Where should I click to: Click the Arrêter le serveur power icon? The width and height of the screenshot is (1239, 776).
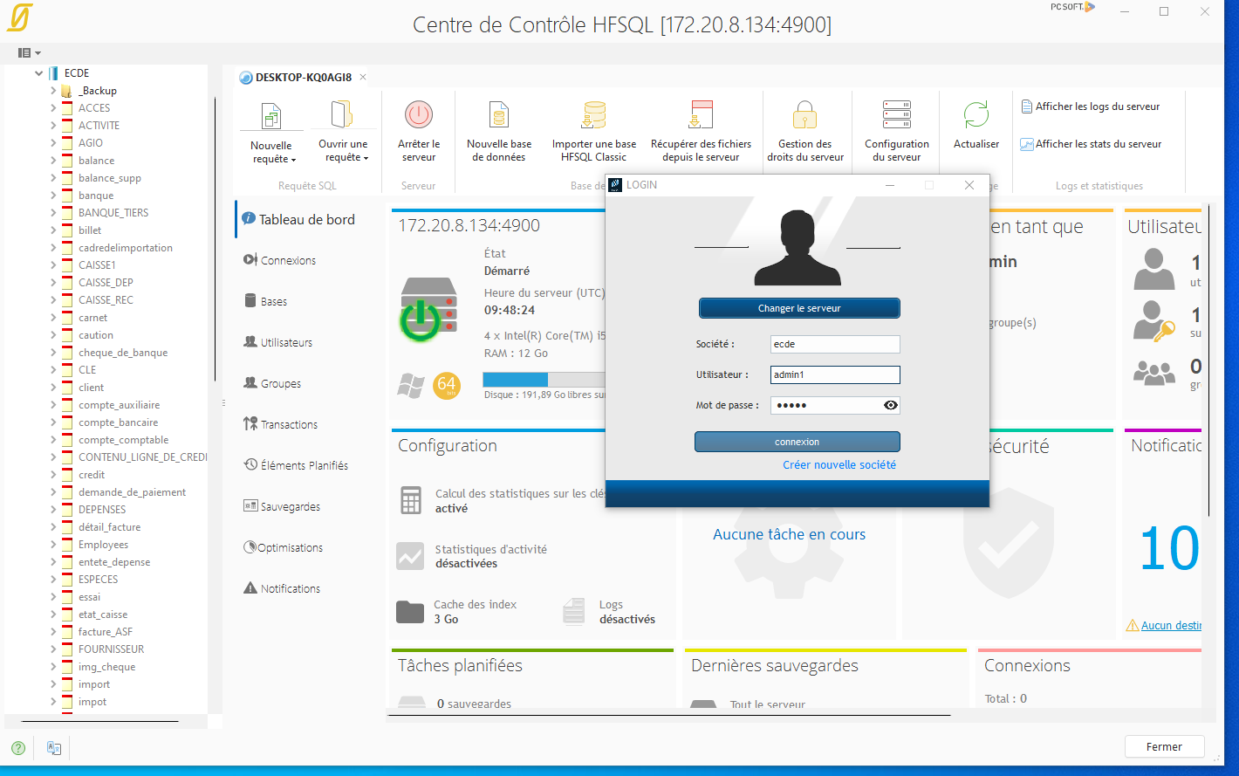coord(419,115)
